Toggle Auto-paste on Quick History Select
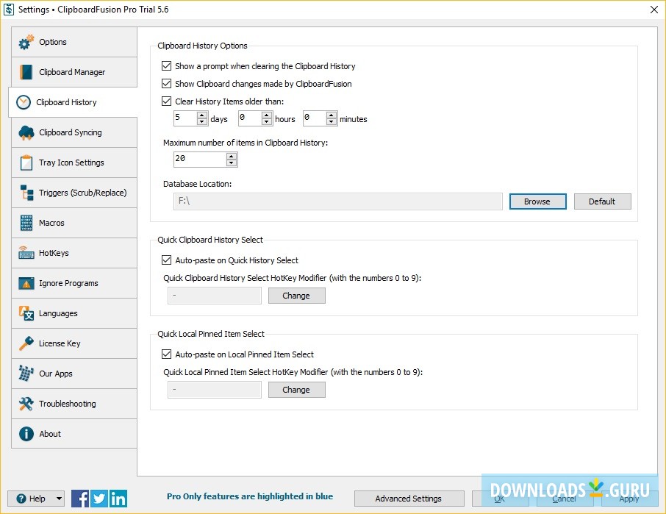Viewport: 666px width, 514px height. point(166,260)
